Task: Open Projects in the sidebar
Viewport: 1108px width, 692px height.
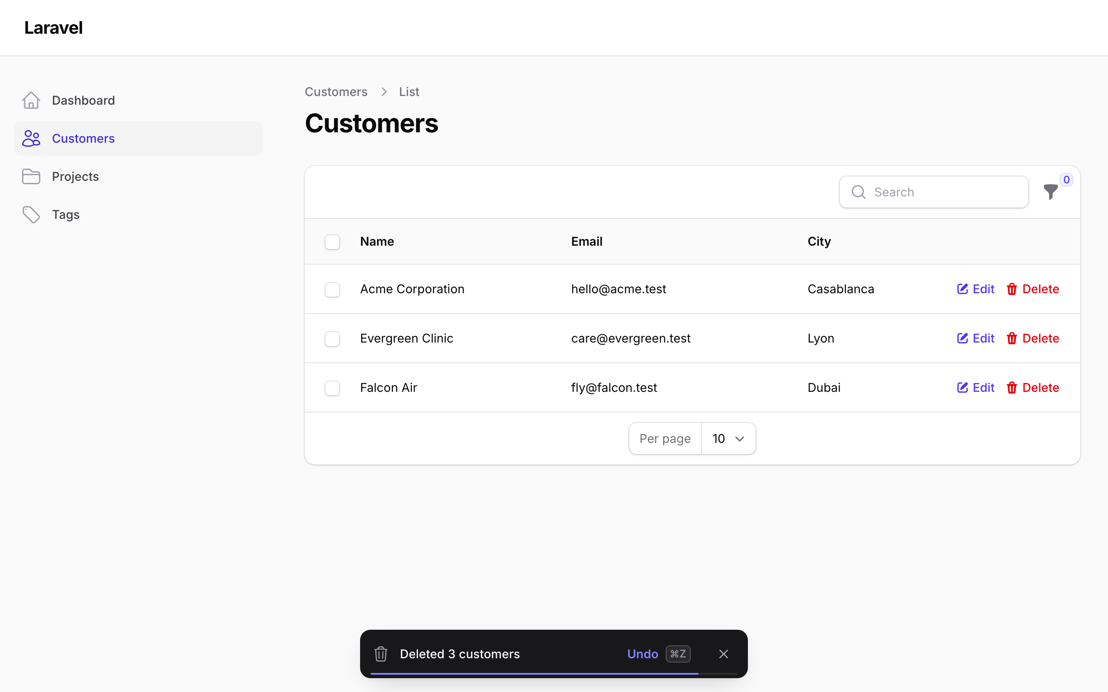Action: click(138, 176)
